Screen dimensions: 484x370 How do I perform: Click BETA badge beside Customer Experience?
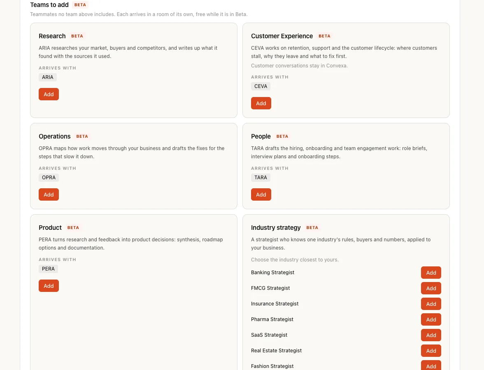point(324,36)
